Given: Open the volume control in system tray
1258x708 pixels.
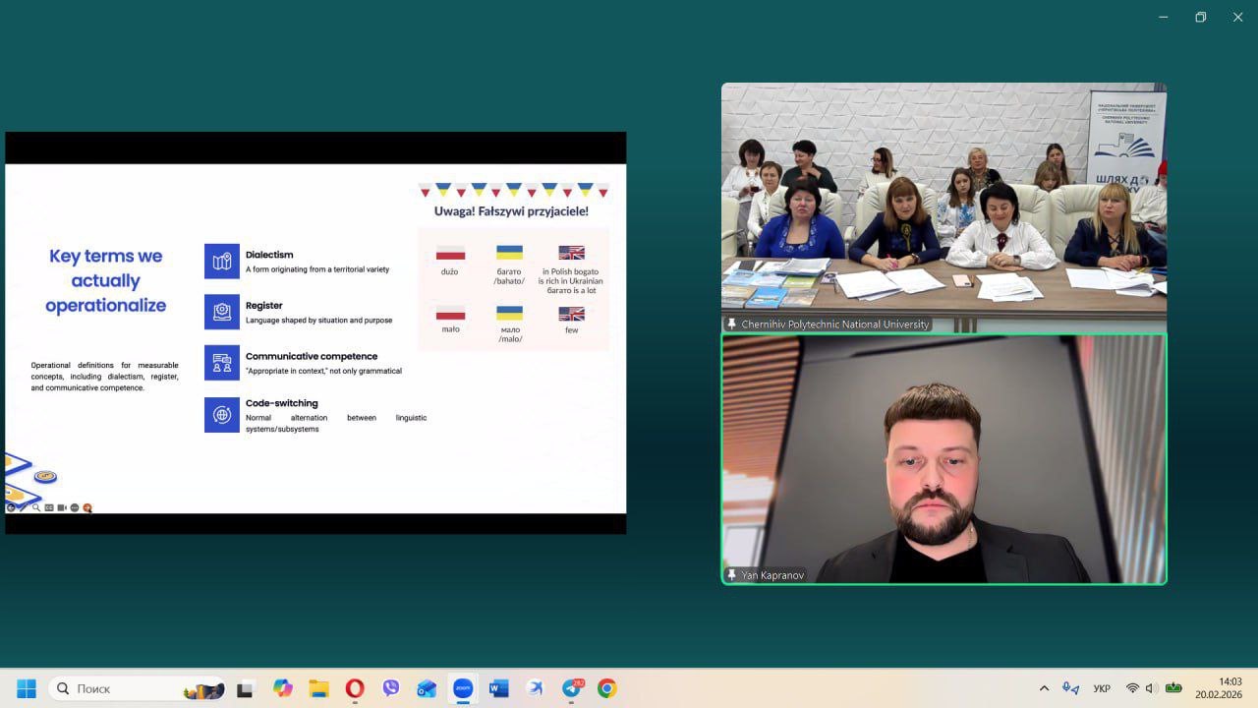Looking at the screenshot, I should [1151, 688].
